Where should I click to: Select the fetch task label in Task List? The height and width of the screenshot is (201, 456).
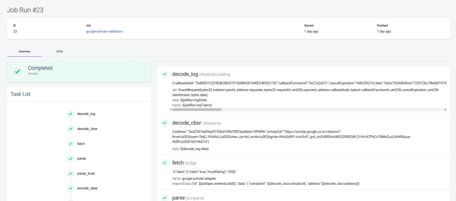click(x=81, y=144)
